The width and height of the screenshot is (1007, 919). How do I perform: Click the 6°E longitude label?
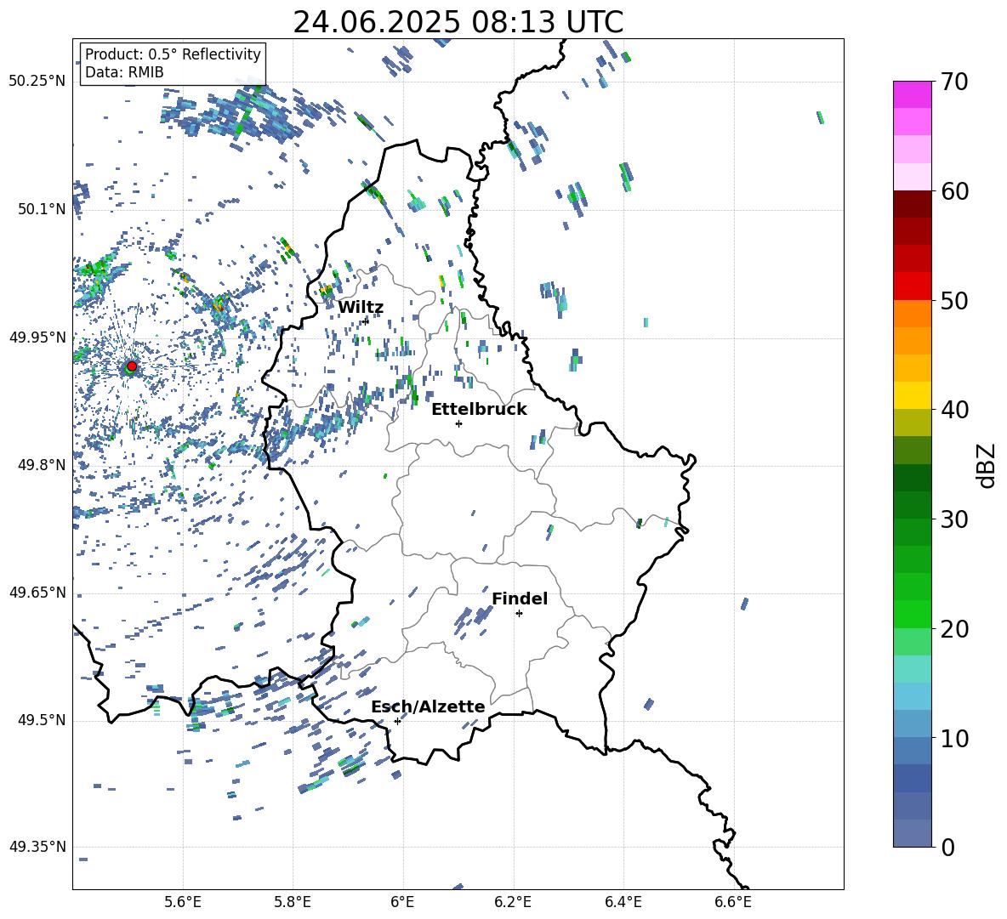click(402, 902)
